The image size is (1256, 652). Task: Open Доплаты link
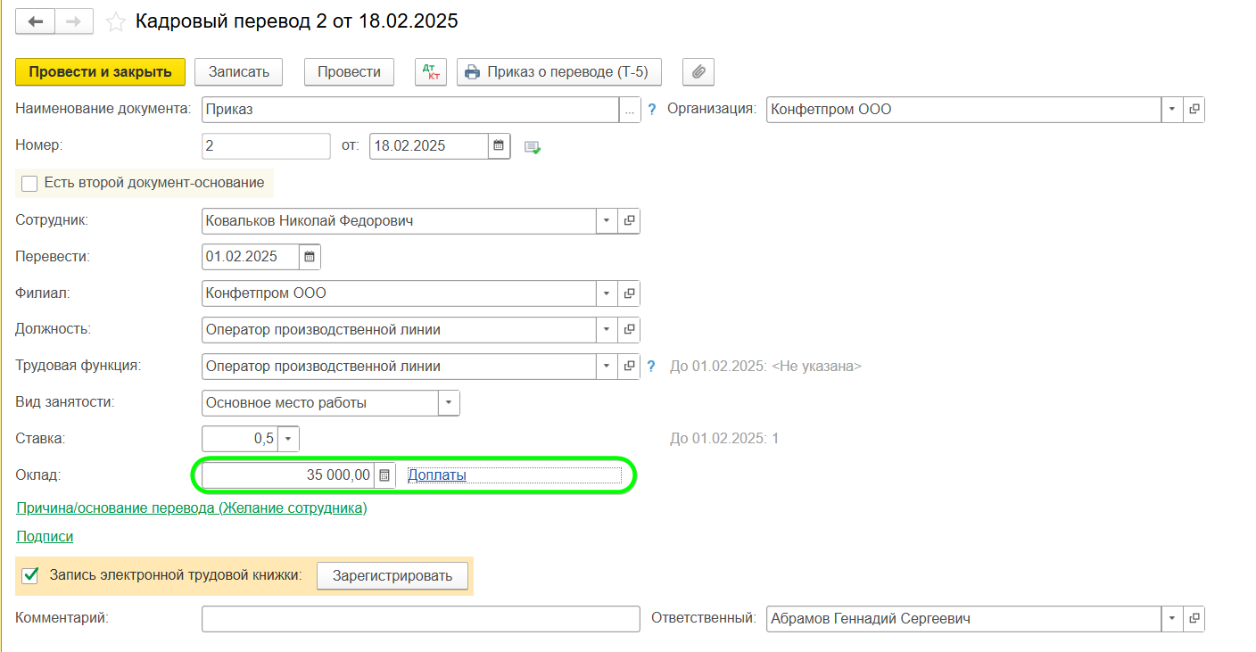click(x=437, y=475)
